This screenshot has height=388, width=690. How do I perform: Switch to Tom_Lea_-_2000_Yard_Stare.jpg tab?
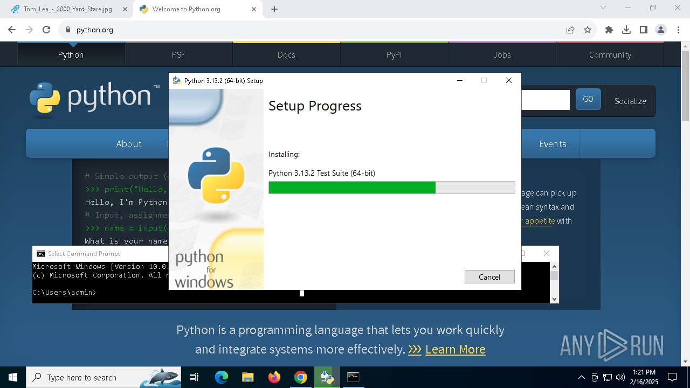[67, 9]
